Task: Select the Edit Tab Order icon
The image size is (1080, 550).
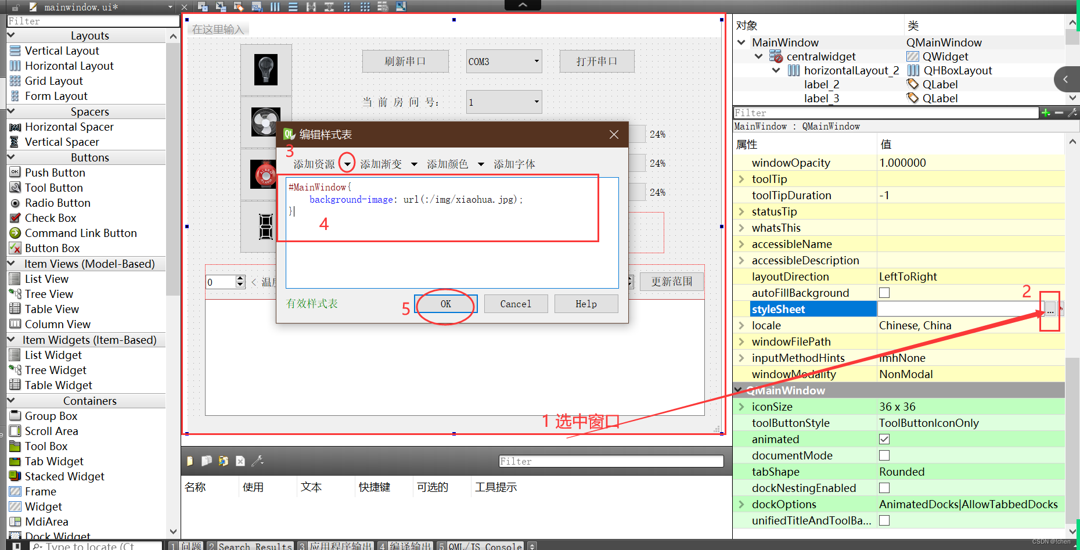Action: pos(257,6)
